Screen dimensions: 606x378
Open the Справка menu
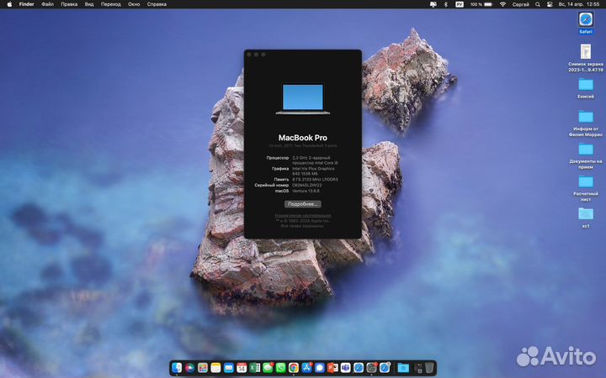(x=157, y=4)
